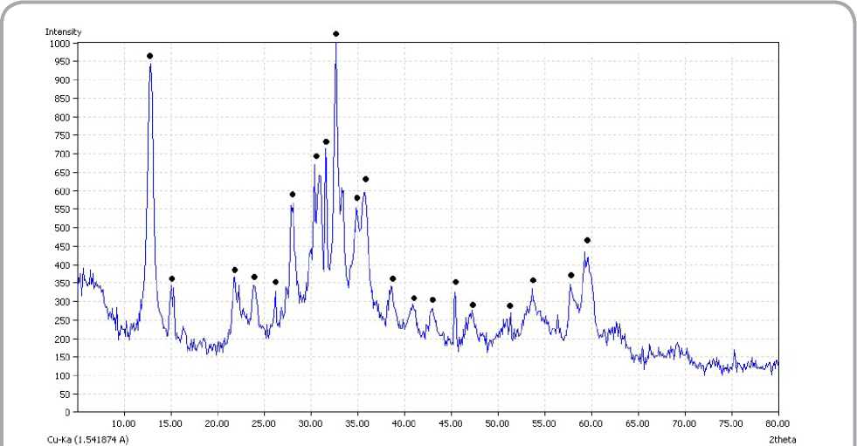Select the y-axis value "700"
Image resolution: width=857 pixels, height=446 pixels.
click(x=62, y=154)
